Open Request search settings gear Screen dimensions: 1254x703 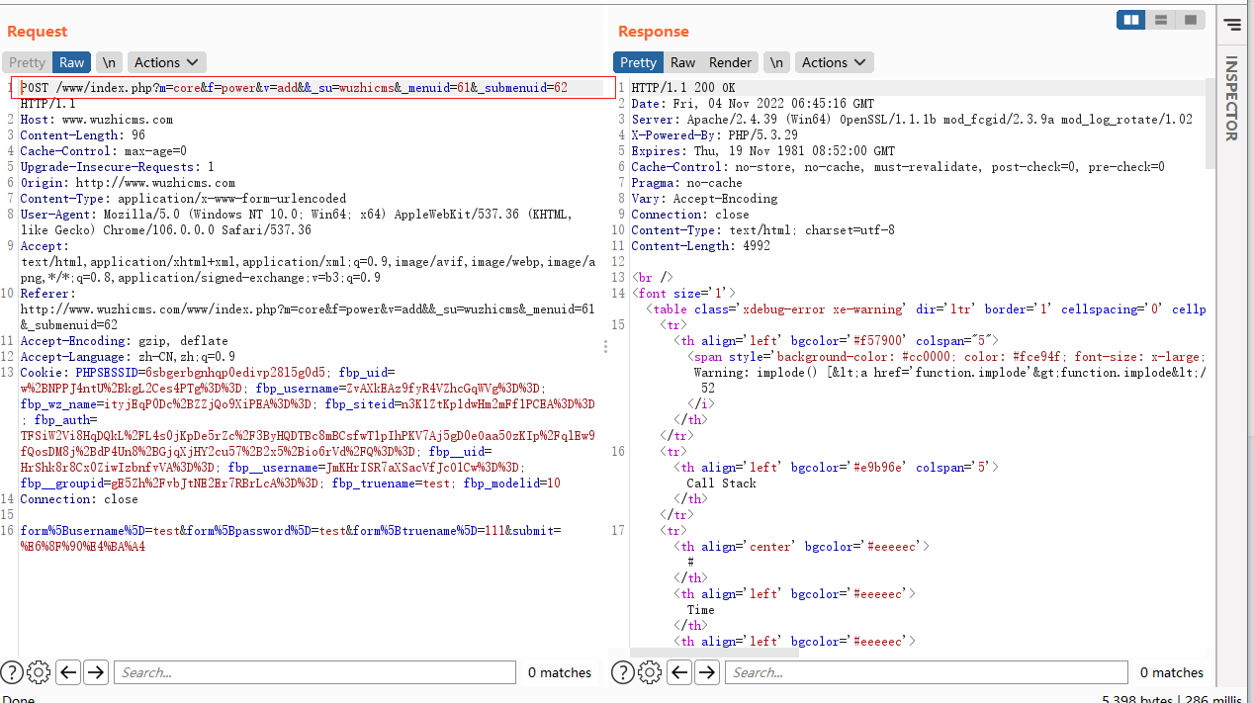[39, 672]
